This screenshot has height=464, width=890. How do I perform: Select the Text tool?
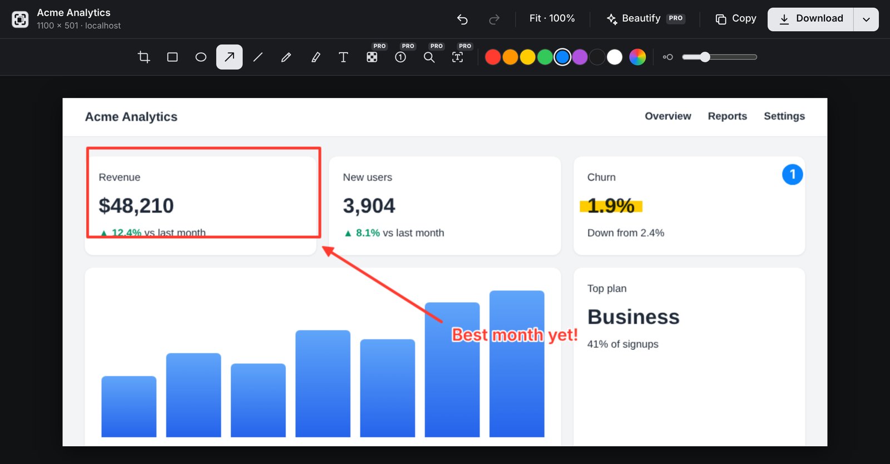[x=343, y=57]
